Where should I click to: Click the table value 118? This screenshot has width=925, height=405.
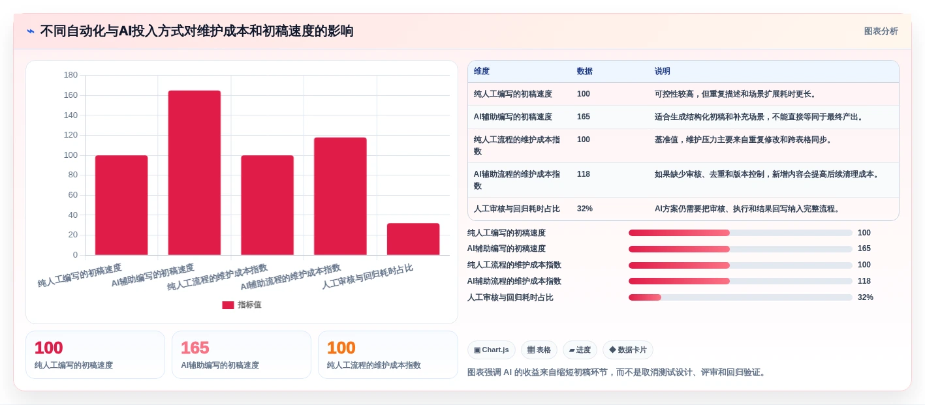pyautogui.click(x=584, y=174)
